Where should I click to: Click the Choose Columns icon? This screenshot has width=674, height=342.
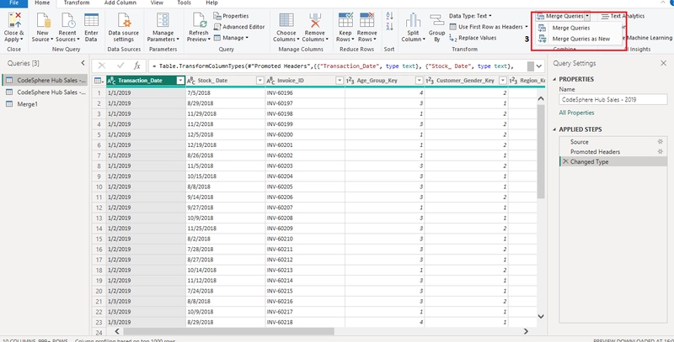(x=286, y=20)
